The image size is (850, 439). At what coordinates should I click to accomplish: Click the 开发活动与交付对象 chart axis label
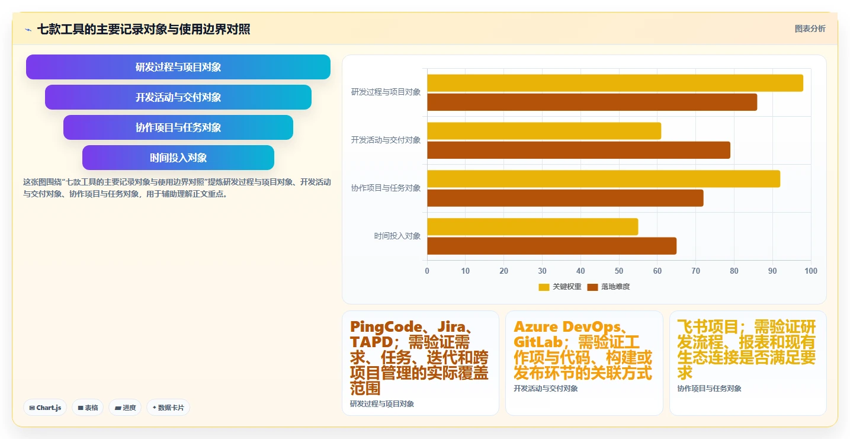click(386, 140)
